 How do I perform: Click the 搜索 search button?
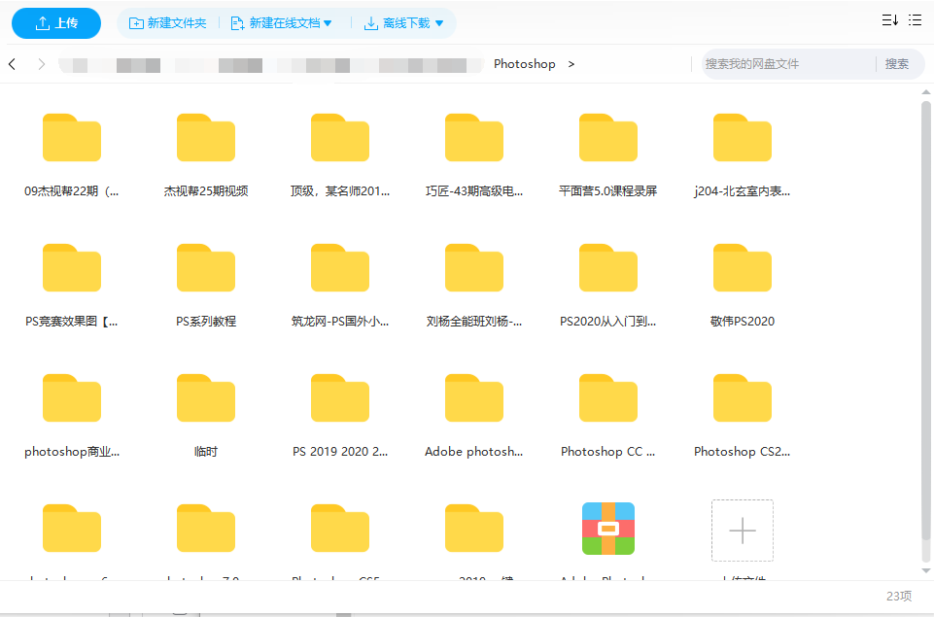(x=897, y=64)
